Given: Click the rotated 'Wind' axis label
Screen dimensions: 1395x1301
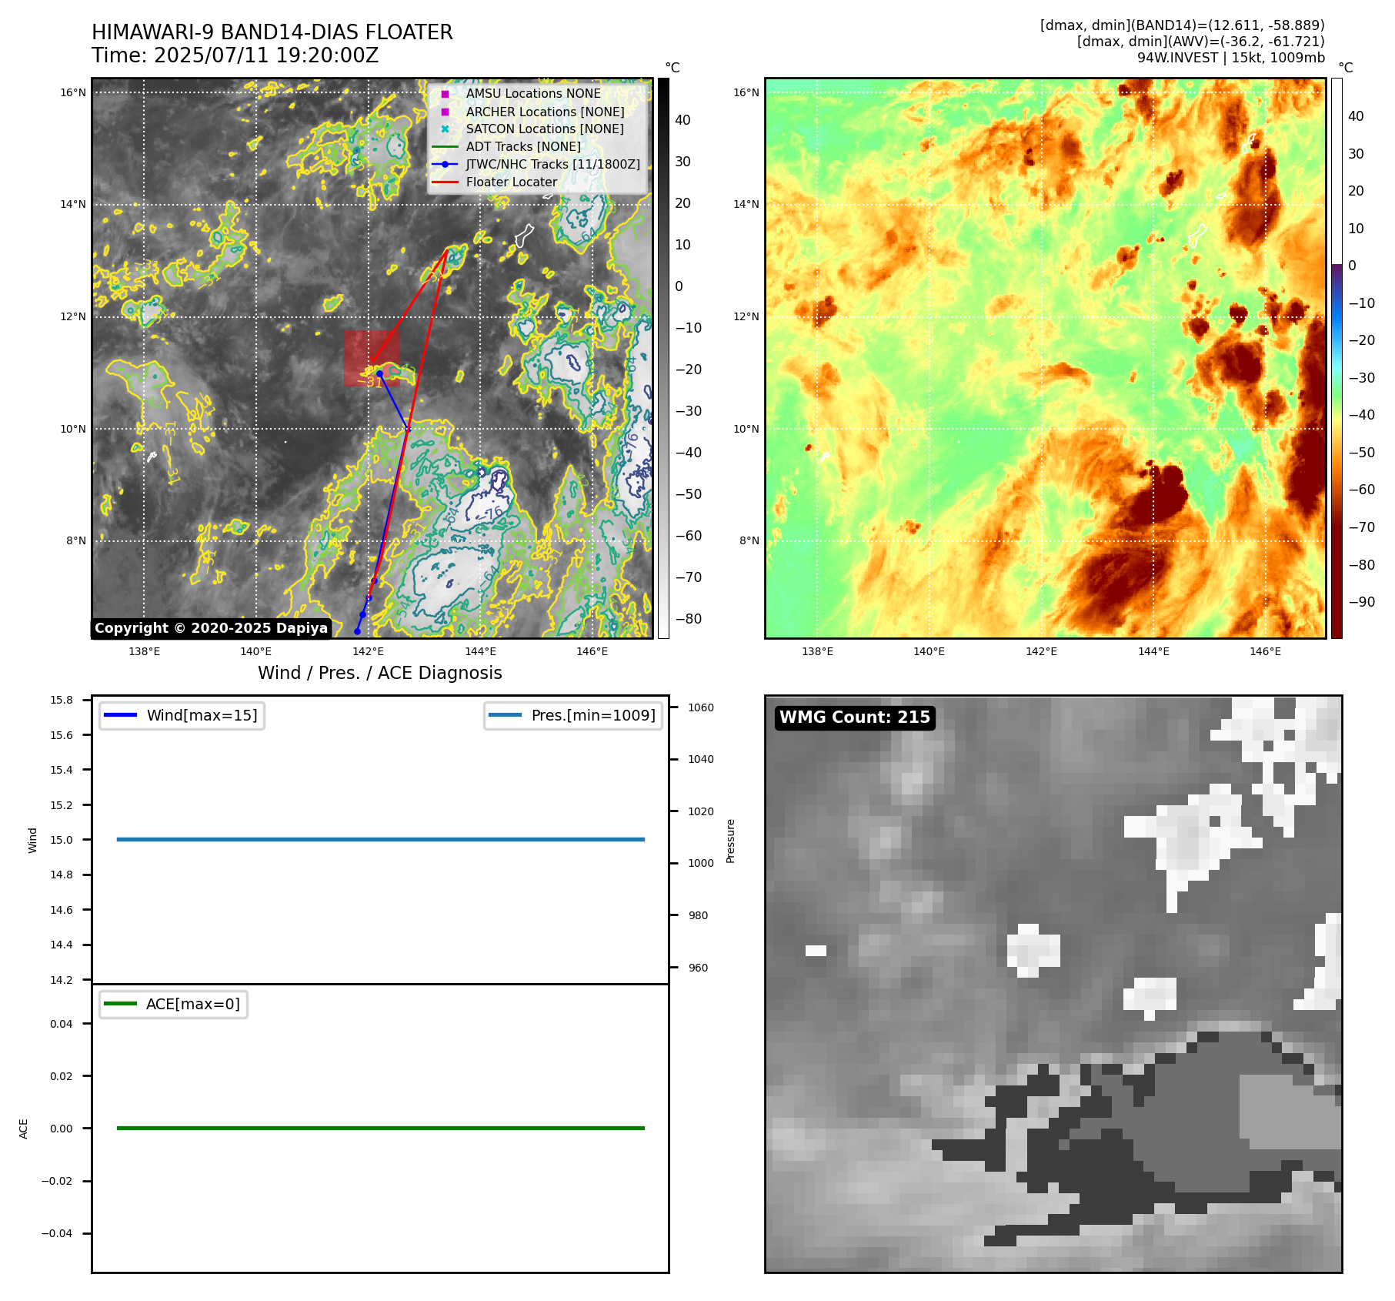Looking at the screenshot, I should point(32,840).
